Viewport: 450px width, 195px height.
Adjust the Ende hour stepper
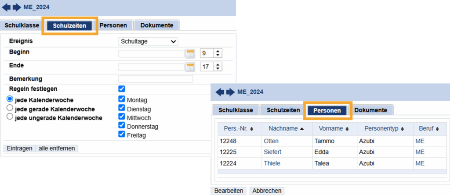[218, 67]
